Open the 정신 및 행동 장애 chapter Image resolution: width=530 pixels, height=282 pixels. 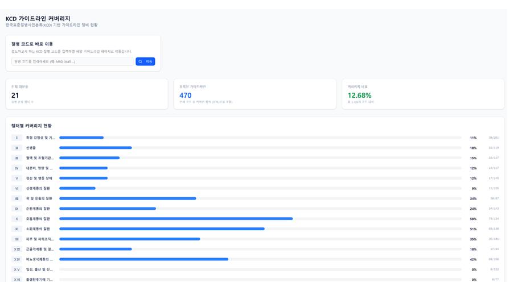pos(39,179)
